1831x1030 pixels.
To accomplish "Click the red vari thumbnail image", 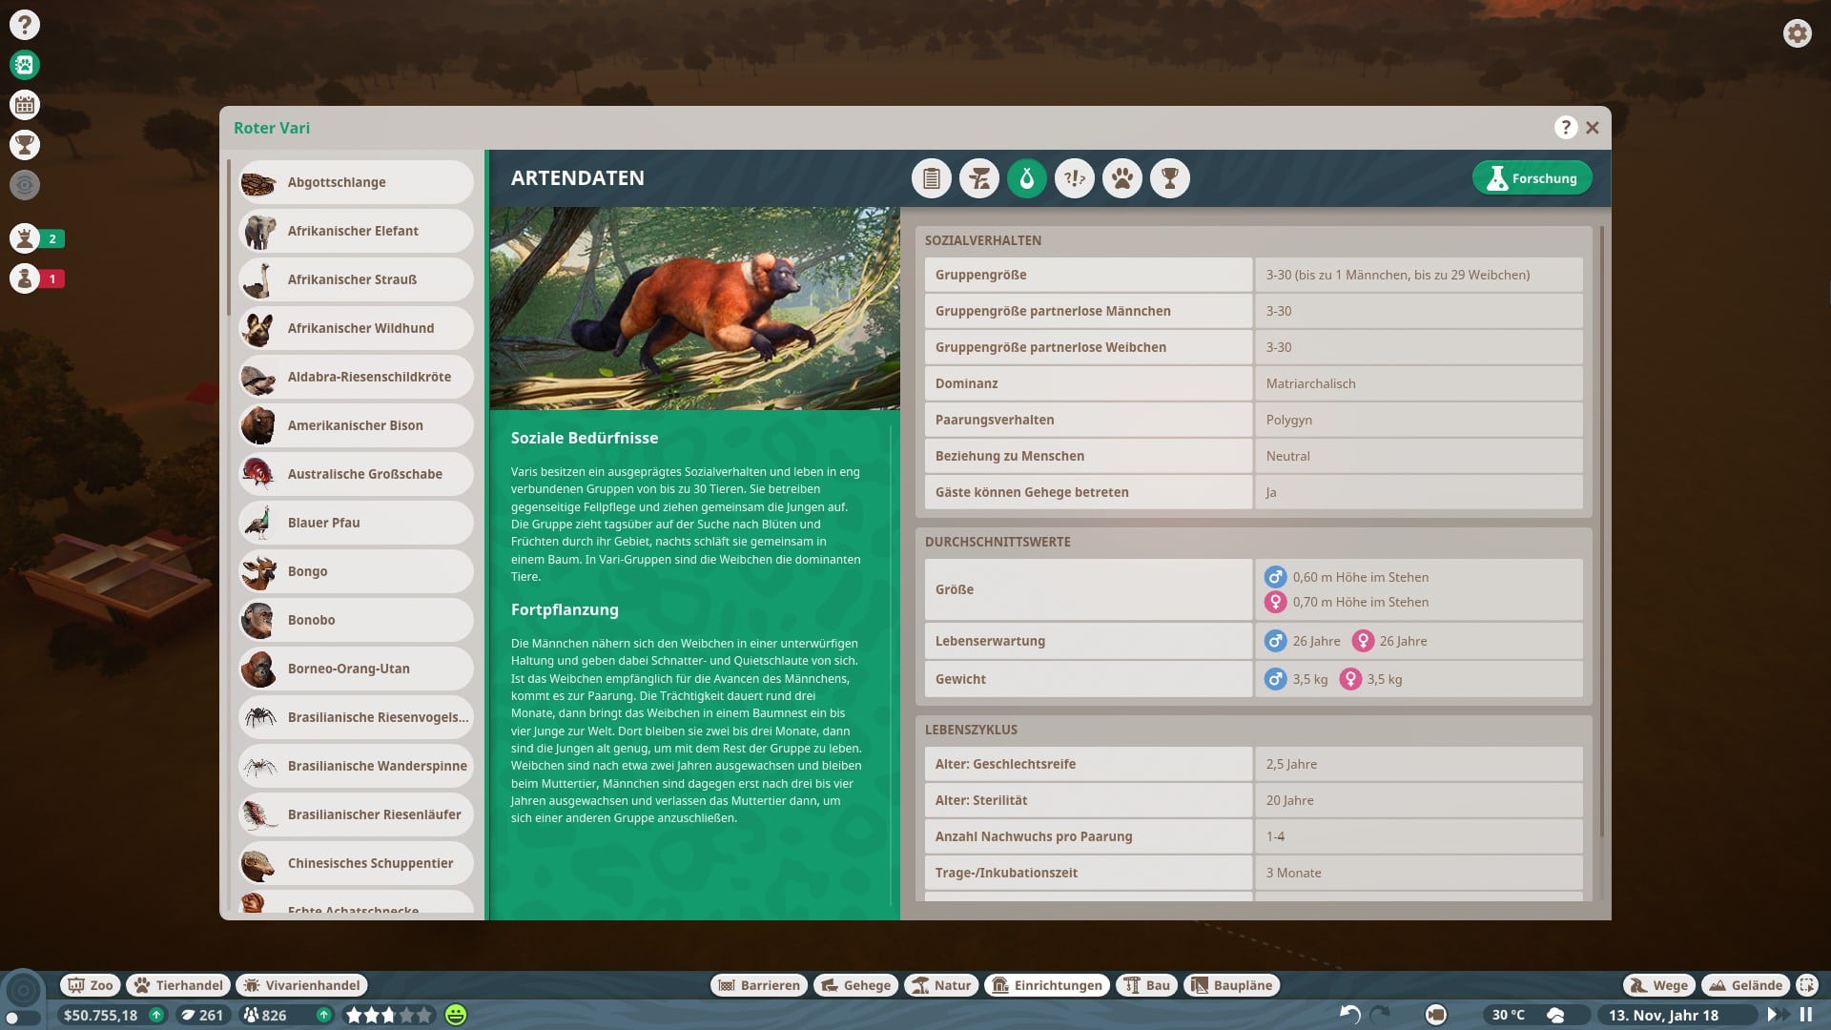I will tap(694, 308).
